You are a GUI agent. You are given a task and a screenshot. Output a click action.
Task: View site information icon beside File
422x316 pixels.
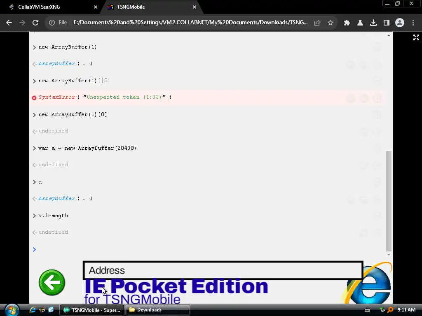[52, 23]
